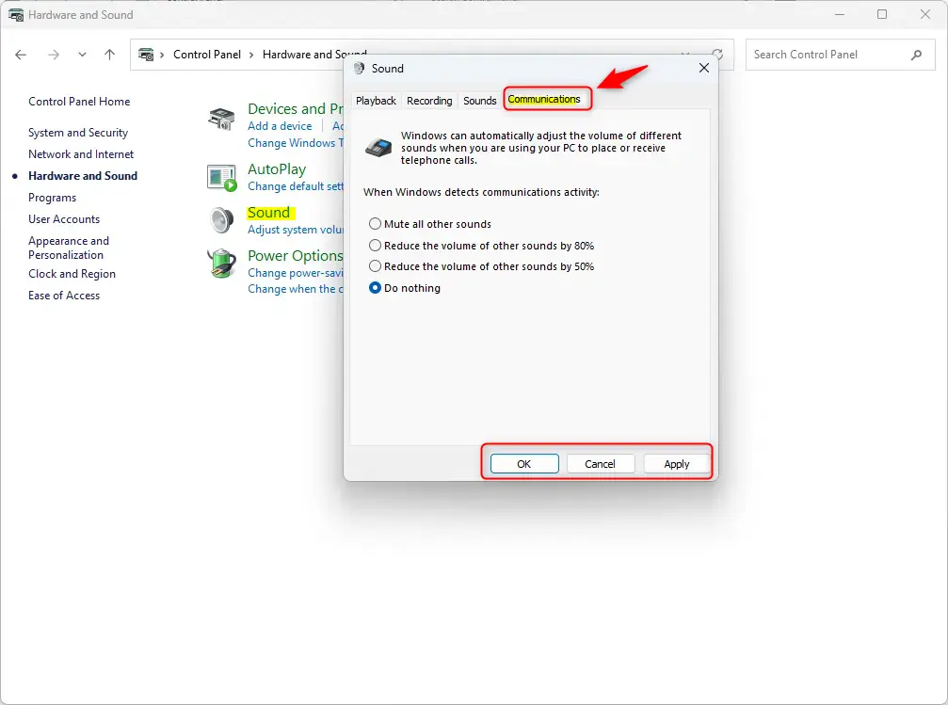The height and width of the screenshot is (705, 948).
Task: Click the AutoPlay icon
Action: [221, 178]
